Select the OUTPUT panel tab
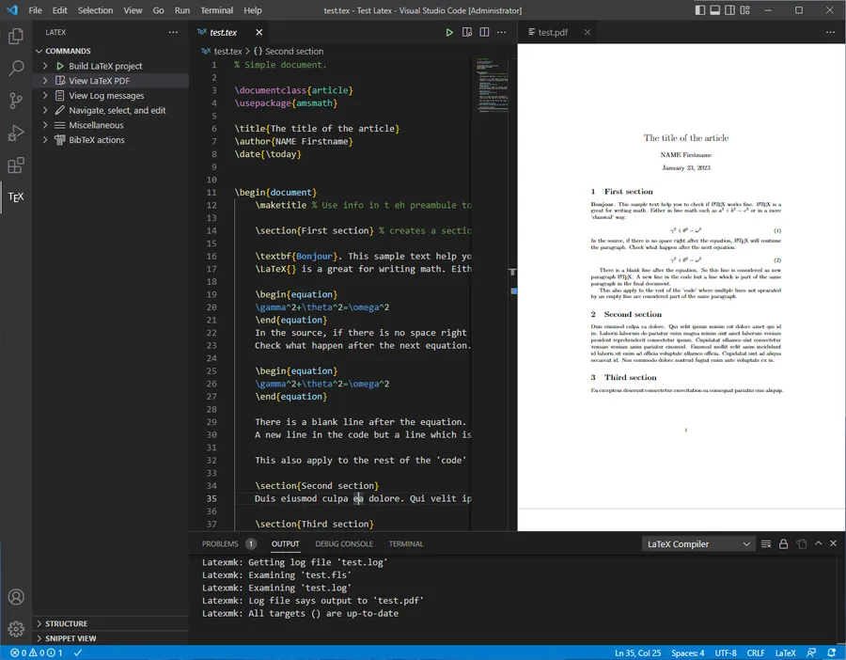 285,544
